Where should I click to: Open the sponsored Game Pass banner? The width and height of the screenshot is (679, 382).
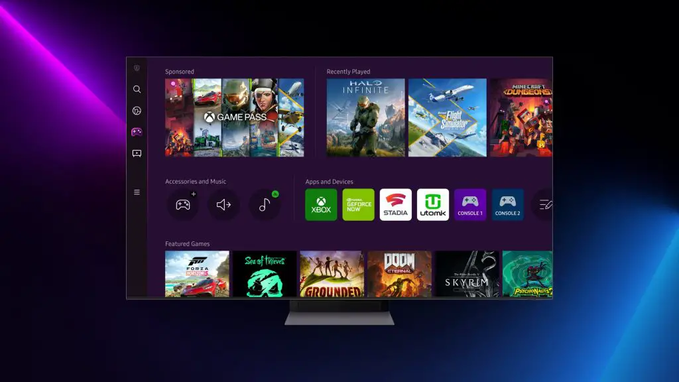click(x=234, y=117)
